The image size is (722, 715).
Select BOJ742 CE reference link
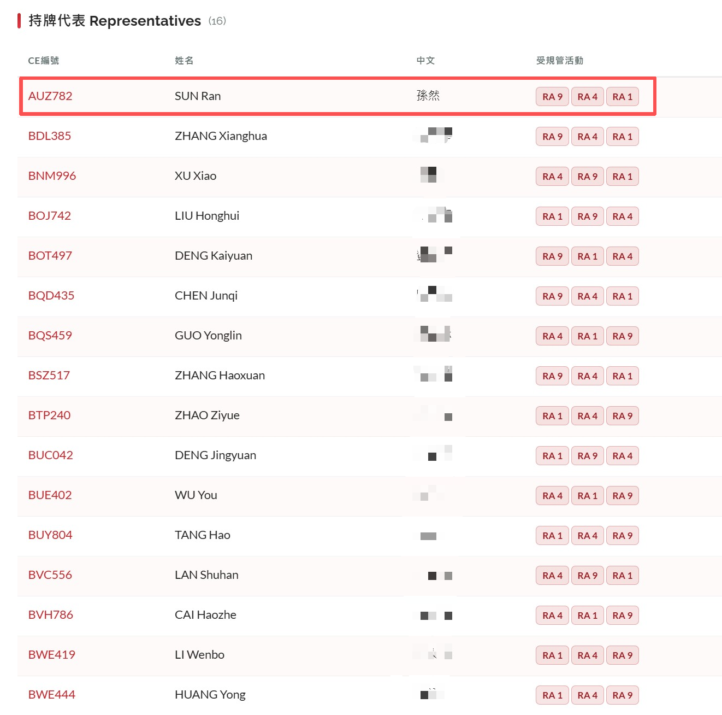[x=50, y=216]
